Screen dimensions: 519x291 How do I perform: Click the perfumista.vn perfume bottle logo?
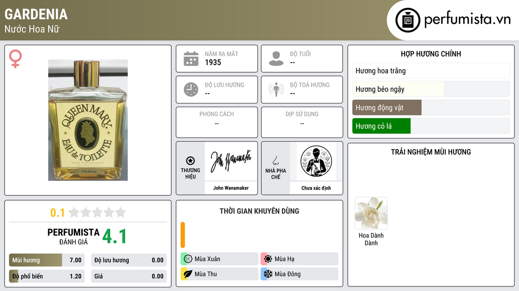point(408,20)
